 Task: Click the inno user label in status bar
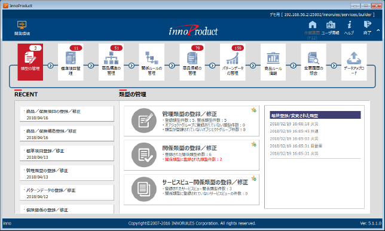point(7,223)
